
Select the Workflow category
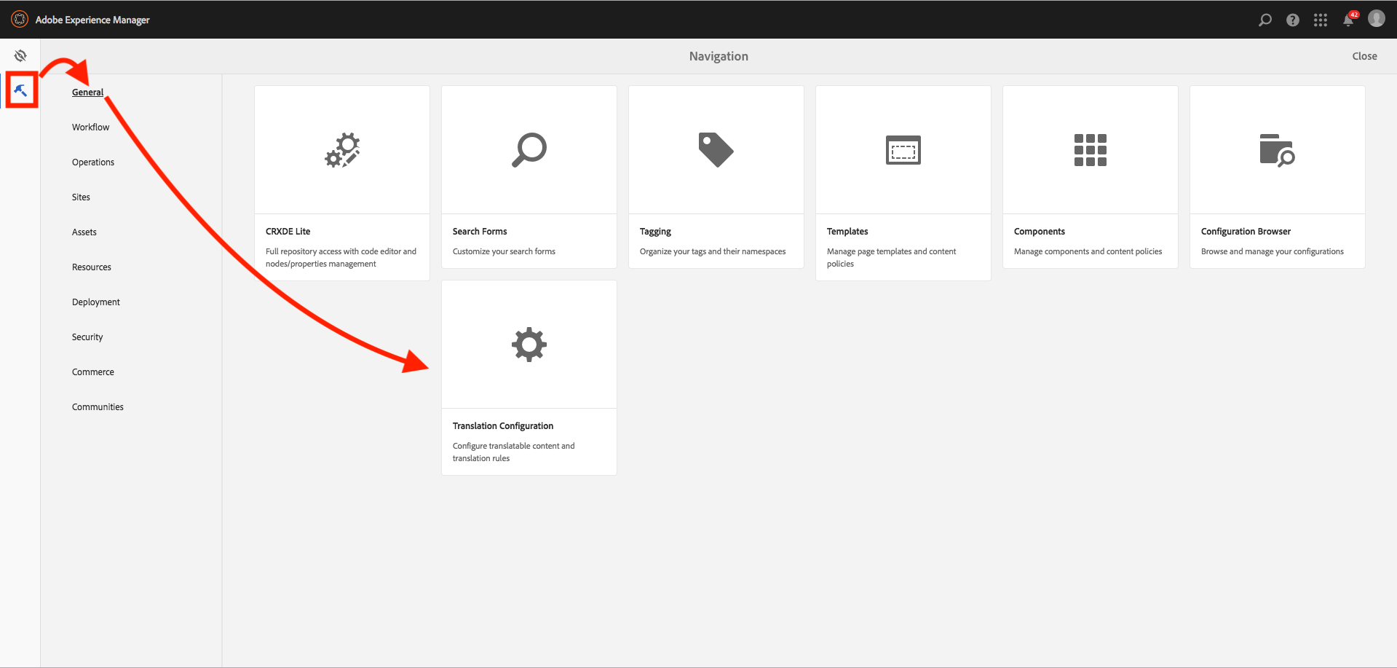coord(90,127)
